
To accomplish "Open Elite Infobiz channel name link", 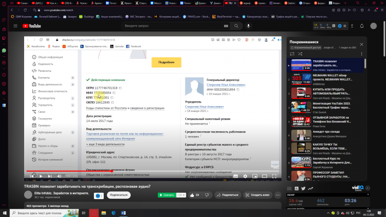I will coord(62,193).
